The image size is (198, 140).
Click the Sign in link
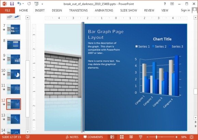point(185,10)
